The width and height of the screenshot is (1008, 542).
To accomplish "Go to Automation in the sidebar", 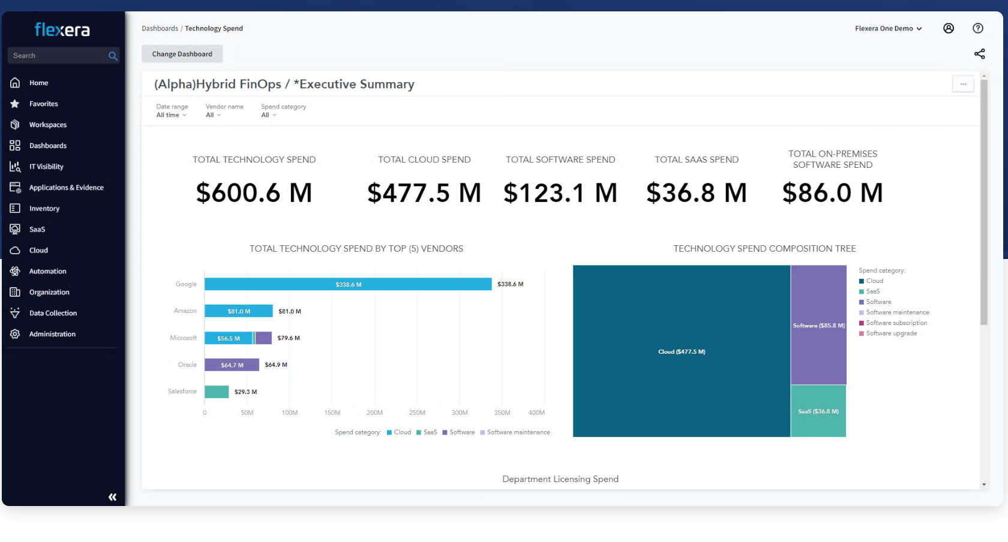I will [47, 272].
